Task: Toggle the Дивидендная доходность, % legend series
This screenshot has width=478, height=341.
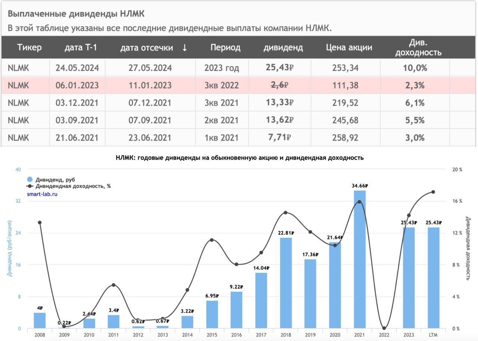Action: pos(73,186)
